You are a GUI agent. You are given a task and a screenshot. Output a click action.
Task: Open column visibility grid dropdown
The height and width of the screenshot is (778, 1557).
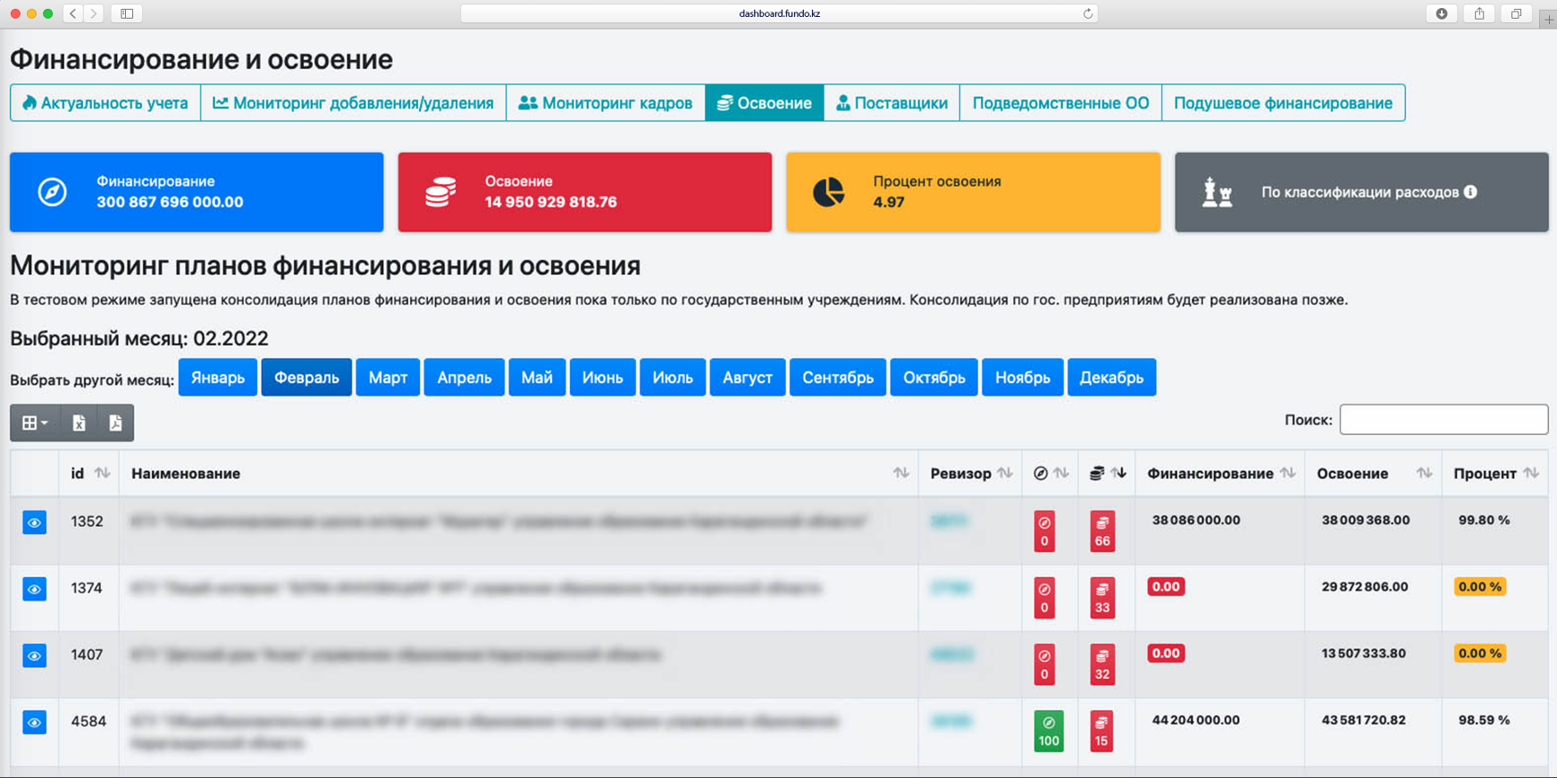35,422
